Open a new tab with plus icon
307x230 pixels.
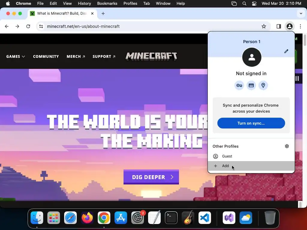point(103,13)
